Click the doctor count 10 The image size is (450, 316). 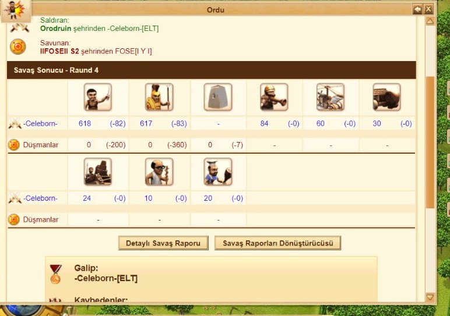148,198
